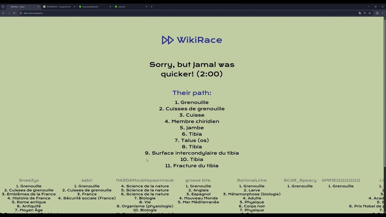Click path step '4. Membre chiridien'
386x217 pixels.
tap(192, 121)
